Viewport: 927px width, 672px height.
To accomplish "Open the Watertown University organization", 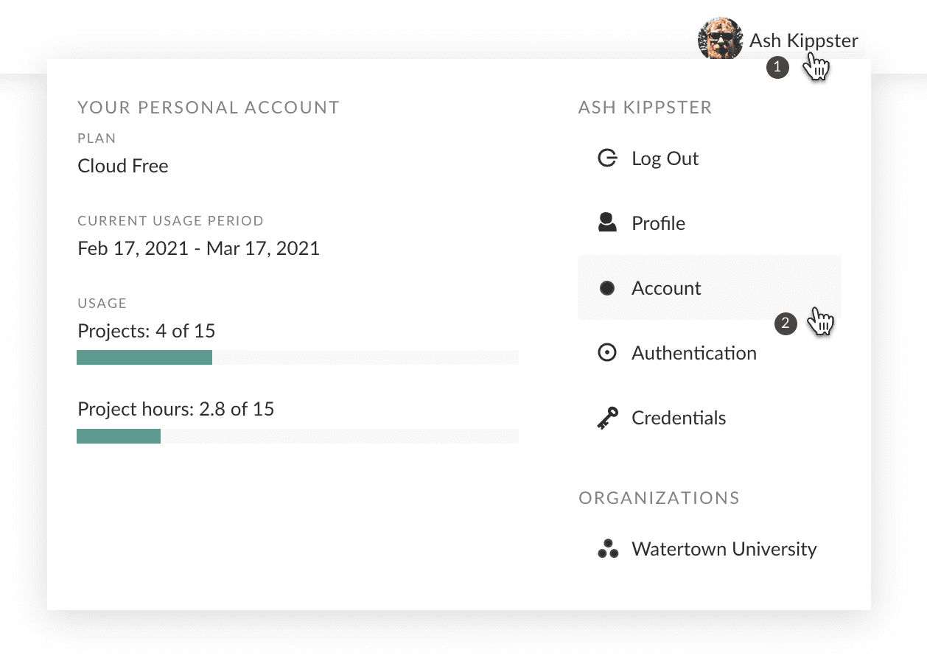I will click(x=724, y=548).
